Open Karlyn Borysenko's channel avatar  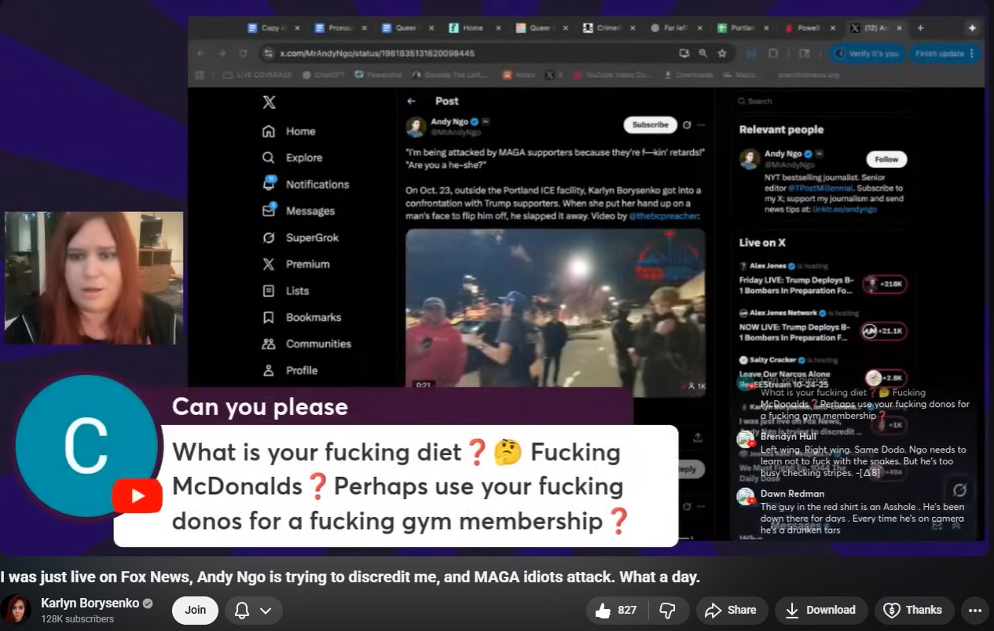click(x=16, y=610)
